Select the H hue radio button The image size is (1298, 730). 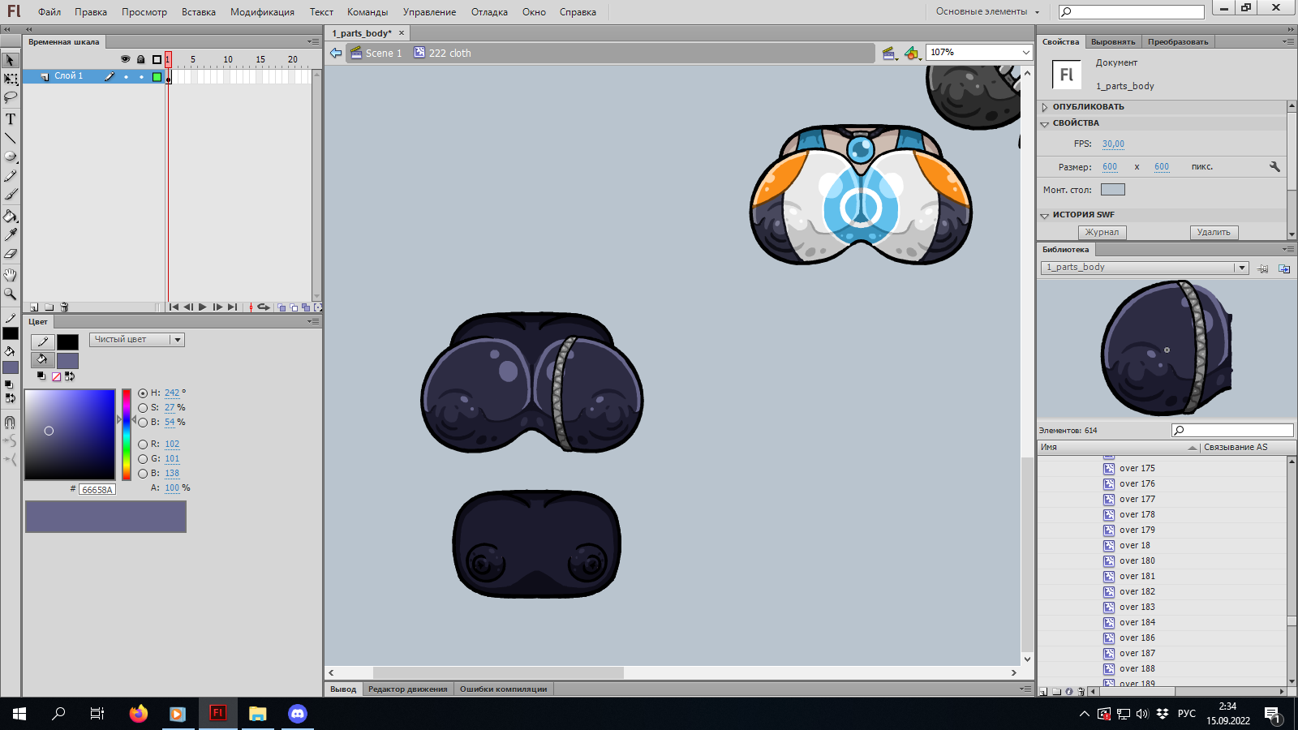coord(143,393)
